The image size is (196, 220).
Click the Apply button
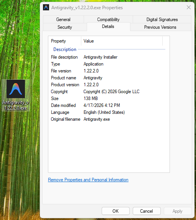coord(178,211)
